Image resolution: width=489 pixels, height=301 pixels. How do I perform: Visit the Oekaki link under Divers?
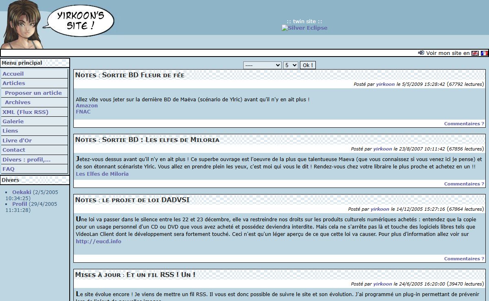(x=22, y=192)
